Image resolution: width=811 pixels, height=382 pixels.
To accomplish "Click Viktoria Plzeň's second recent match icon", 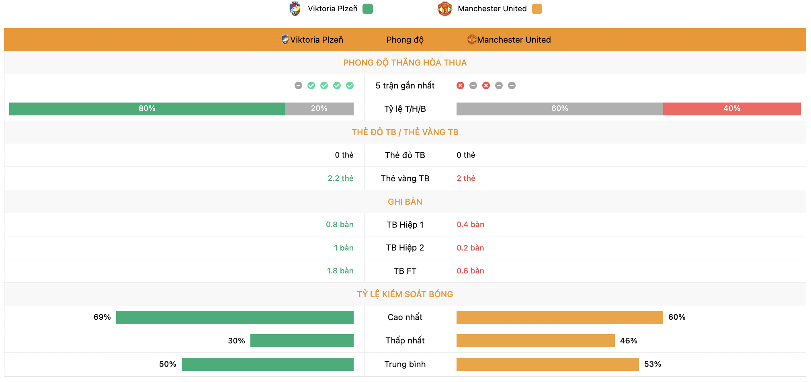I will click(x=311, y=85).
